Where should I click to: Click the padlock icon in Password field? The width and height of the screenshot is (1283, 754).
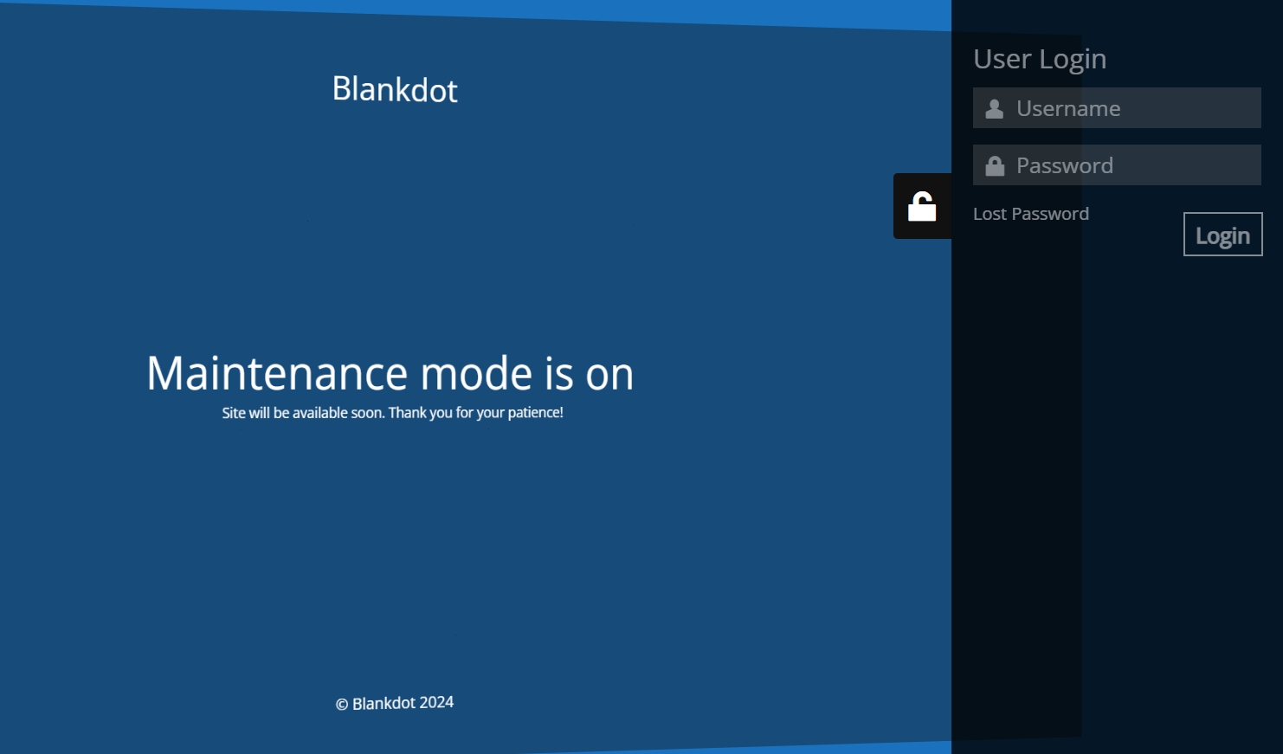point(995,165)
